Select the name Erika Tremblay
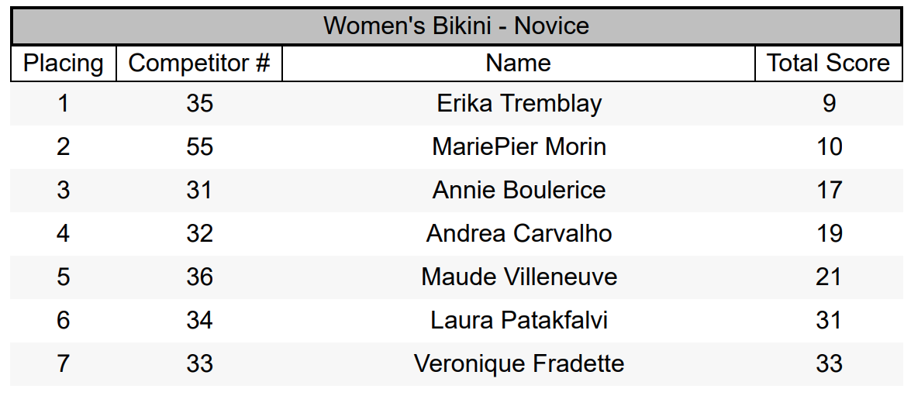The height and width of the screenshot is (406, 904). tap(519, 104)
